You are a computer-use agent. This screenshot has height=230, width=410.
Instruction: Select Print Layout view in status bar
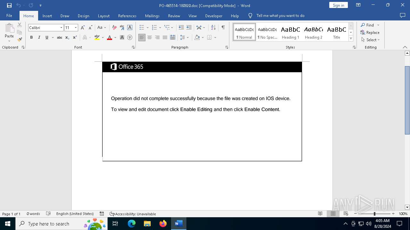[333, 214]
